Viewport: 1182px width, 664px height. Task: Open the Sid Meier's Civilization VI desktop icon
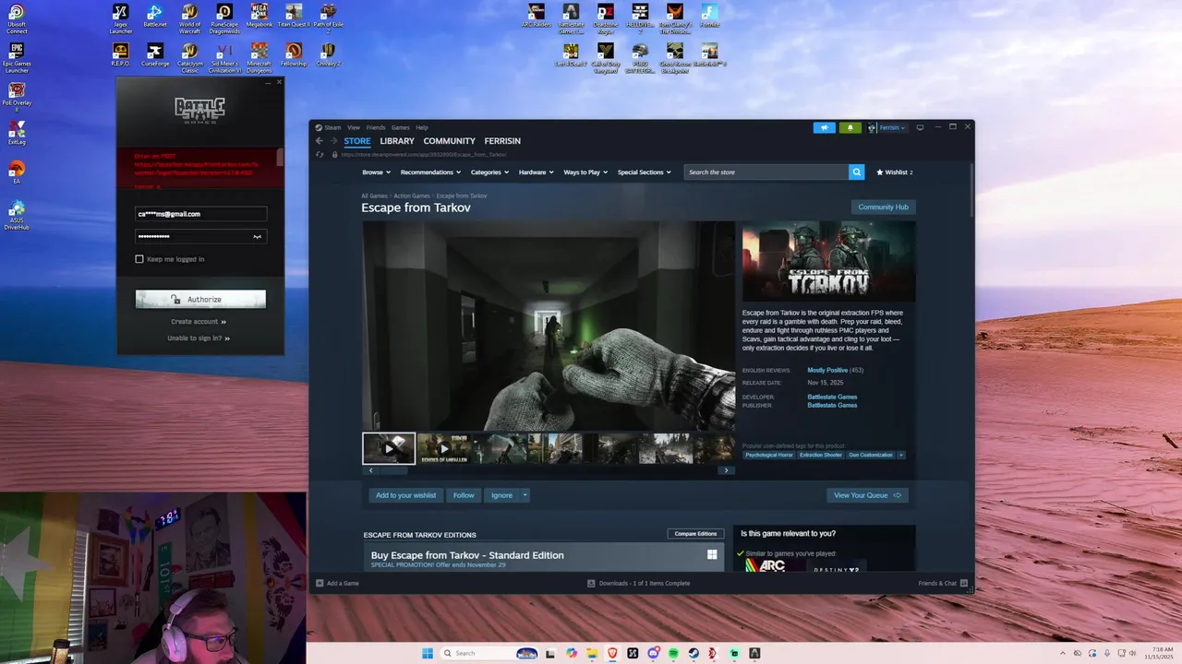(224, 57)
